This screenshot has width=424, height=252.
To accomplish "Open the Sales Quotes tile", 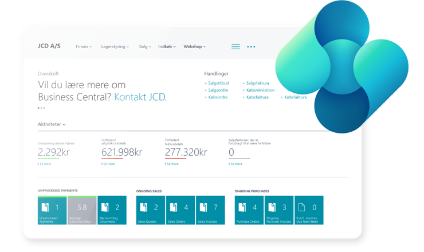I will coord(151,210).
